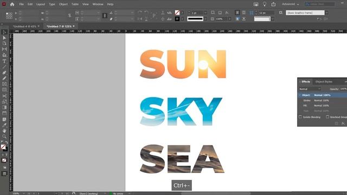
Task: Pick the Note tool
Action: pos(4,119)
